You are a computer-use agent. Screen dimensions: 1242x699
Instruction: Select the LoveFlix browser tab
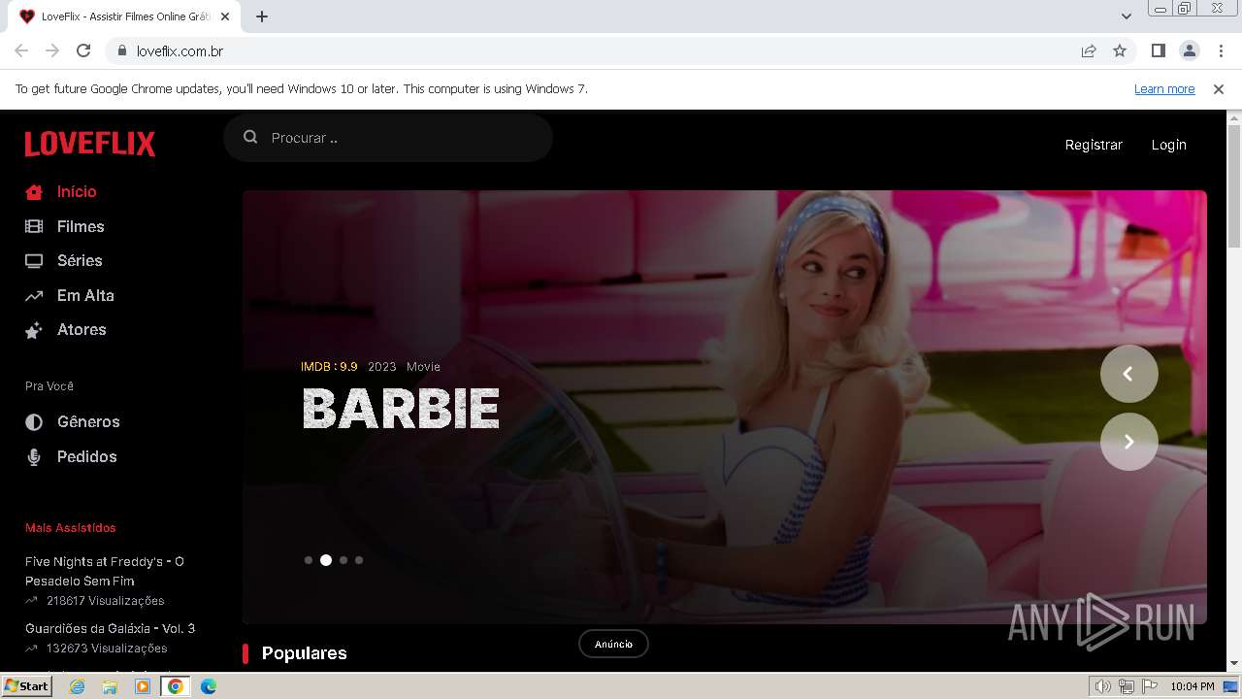click(126, 17)
